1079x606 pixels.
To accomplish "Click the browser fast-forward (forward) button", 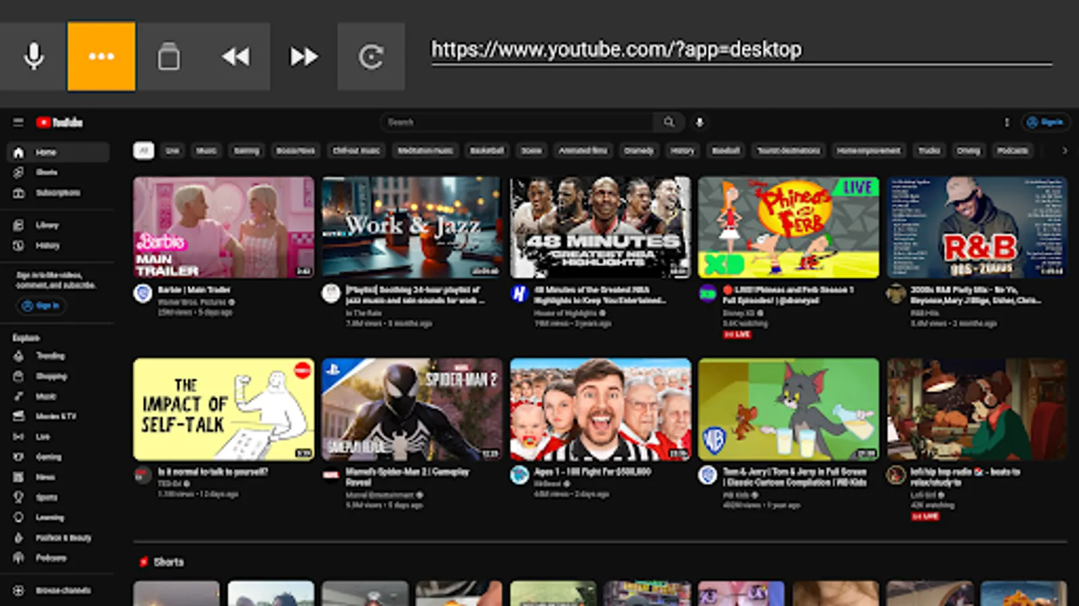I will pyautogui.click(x=303, y=57).
